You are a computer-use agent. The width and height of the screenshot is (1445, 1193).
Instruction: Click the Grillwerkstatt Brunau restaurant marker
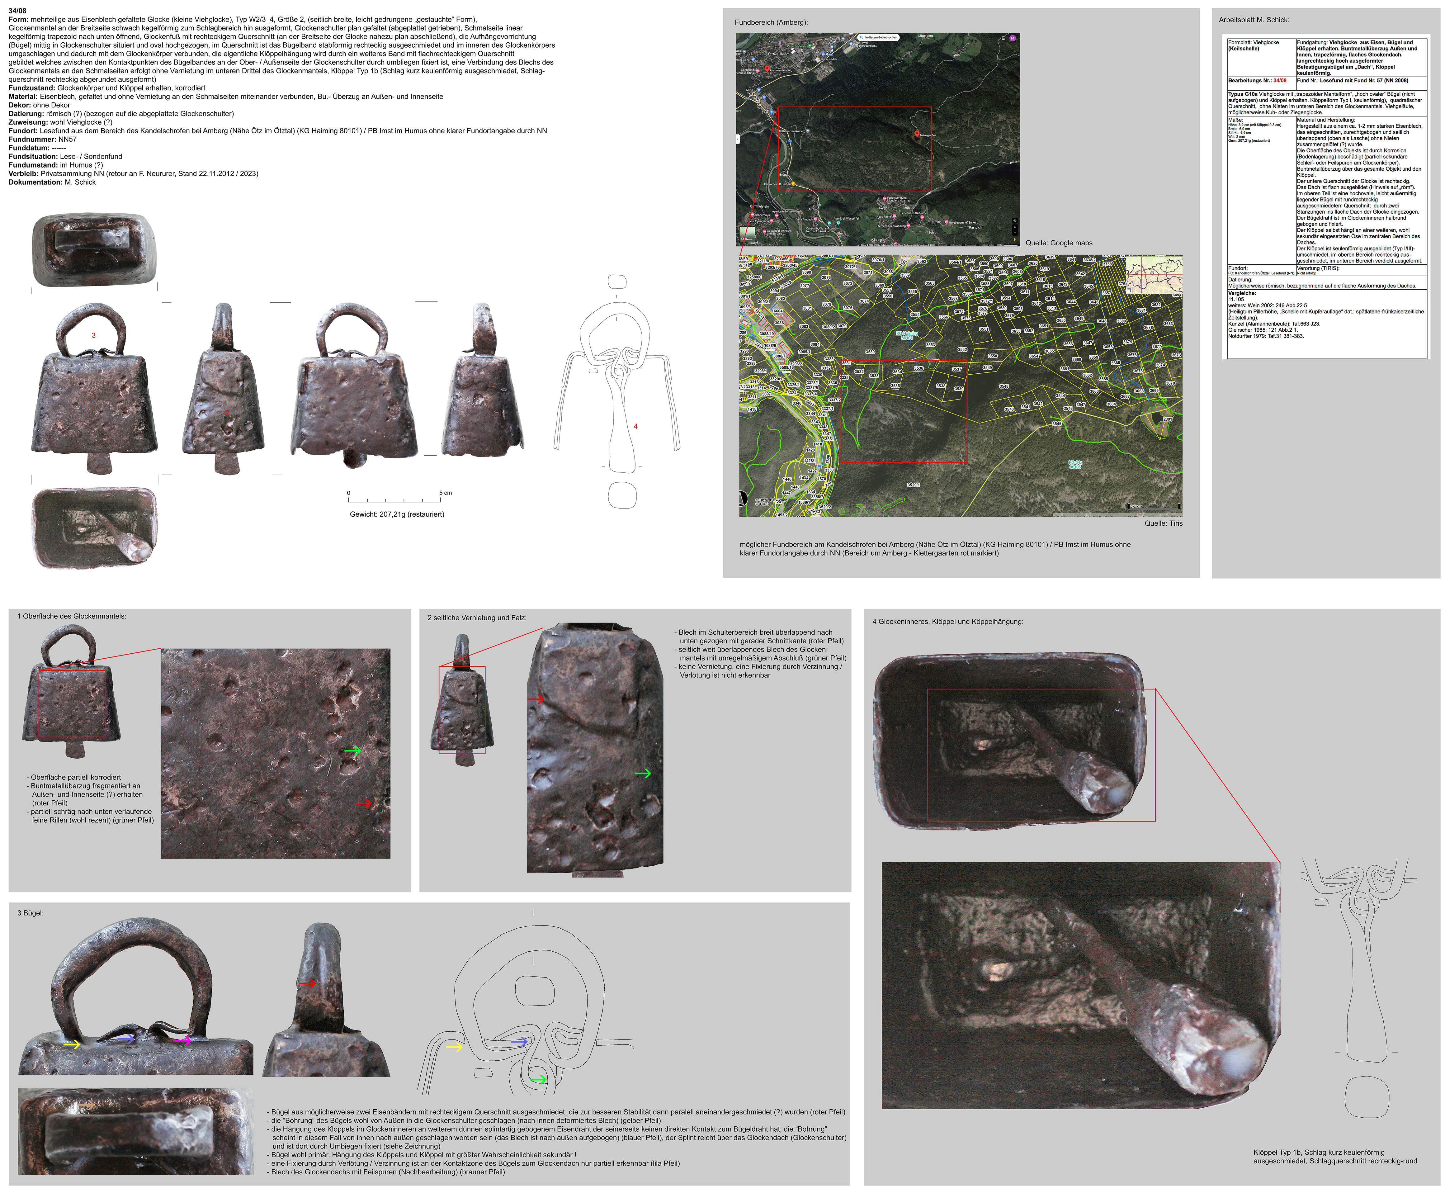pos(793,184)
